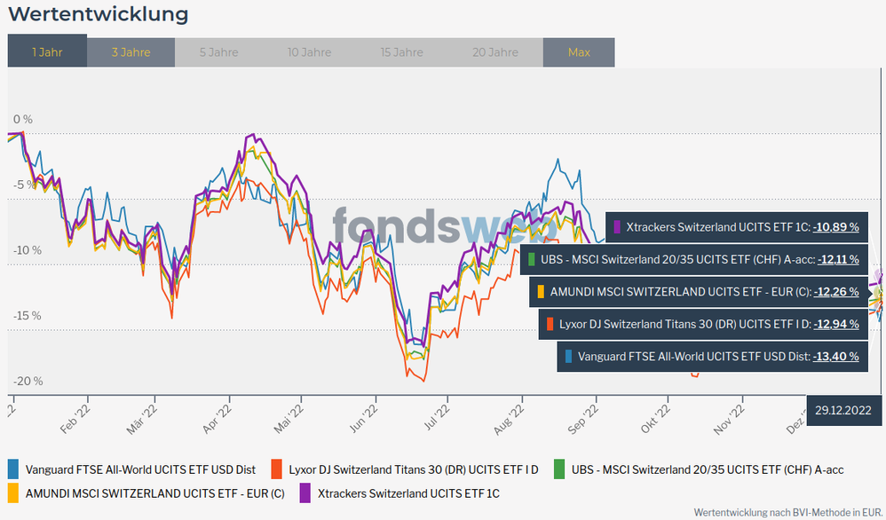886x520 pixels.
Task: Click the orange-red Lyxor legend swatch
Action: 277,469
